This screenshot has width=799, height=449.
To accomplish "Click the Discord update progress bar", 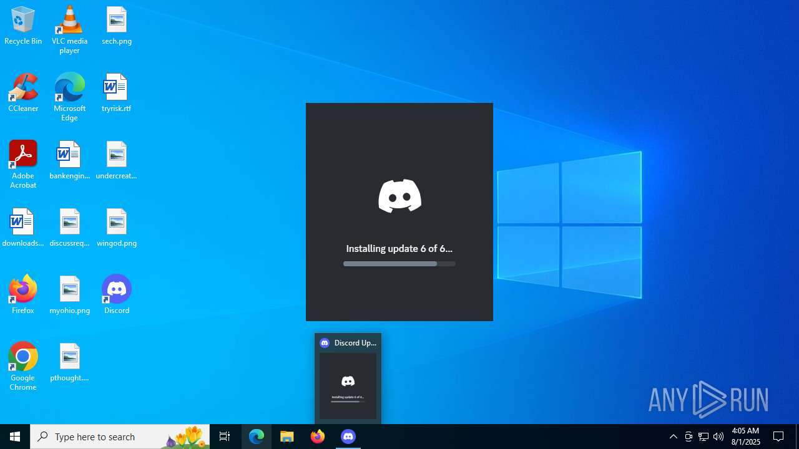I will click(x=399, y=264).
